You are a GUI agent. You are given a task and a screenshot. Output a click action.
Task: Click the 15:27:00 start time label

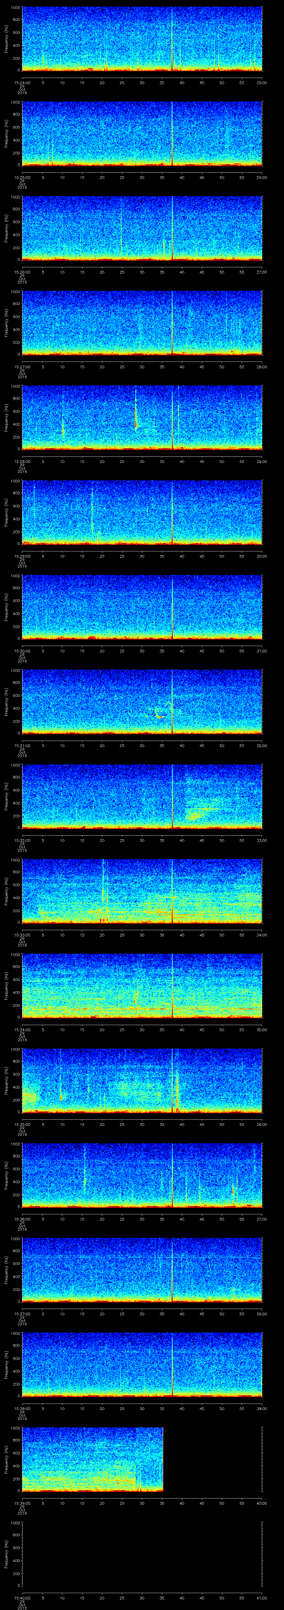[x=22, y=366]
